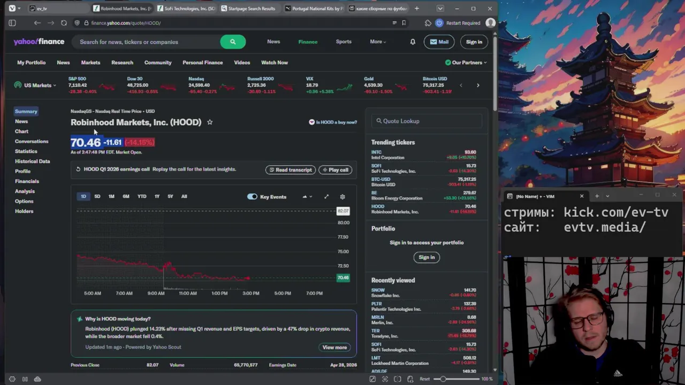
Task: Click status bar tiling panels icon
Action: (x=25, y=379)
